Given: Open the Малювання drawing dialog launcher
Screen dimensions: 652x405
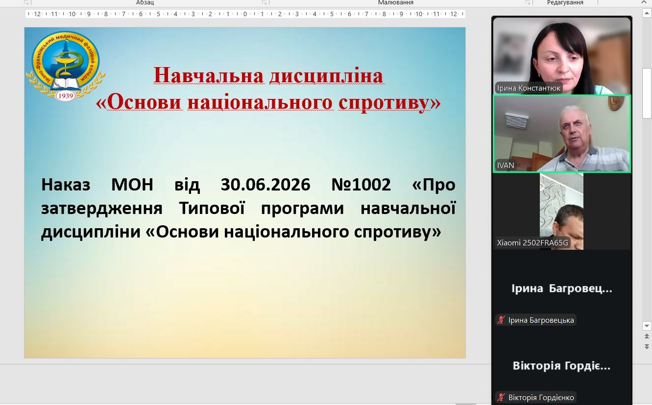Looking at the screenshot, I should 528,2.
